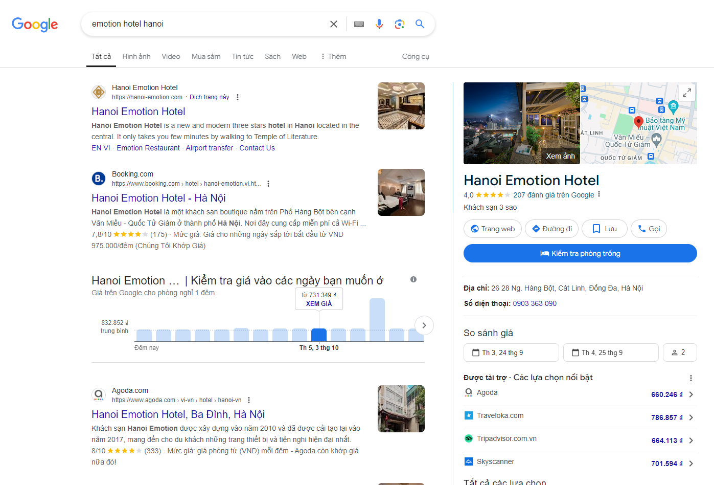Select the tallest price bar in chart
The width and height of the screenshot is (714, 485).
[x=377, y=320]
